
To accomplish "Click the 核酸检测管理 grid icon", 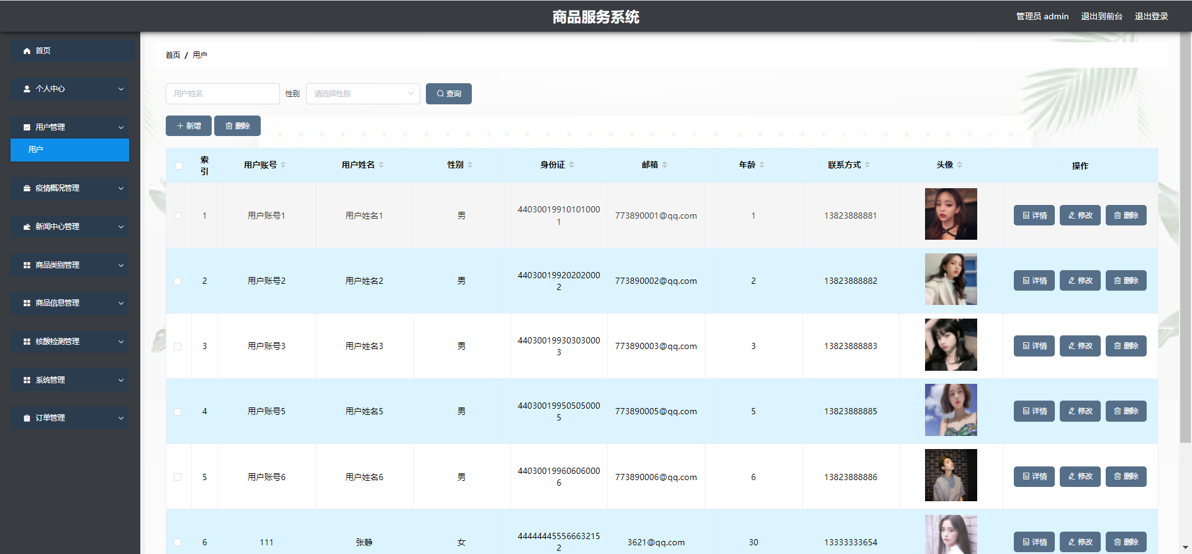I will pos(27,342).
